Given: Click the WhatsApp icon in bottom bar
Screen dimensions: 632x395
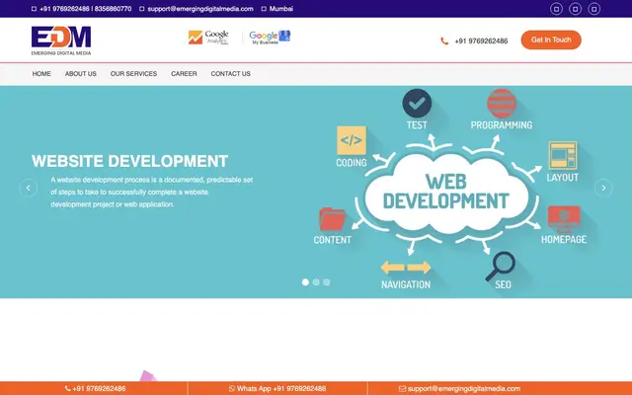Looking at the screenshot, I should point(232,388).
